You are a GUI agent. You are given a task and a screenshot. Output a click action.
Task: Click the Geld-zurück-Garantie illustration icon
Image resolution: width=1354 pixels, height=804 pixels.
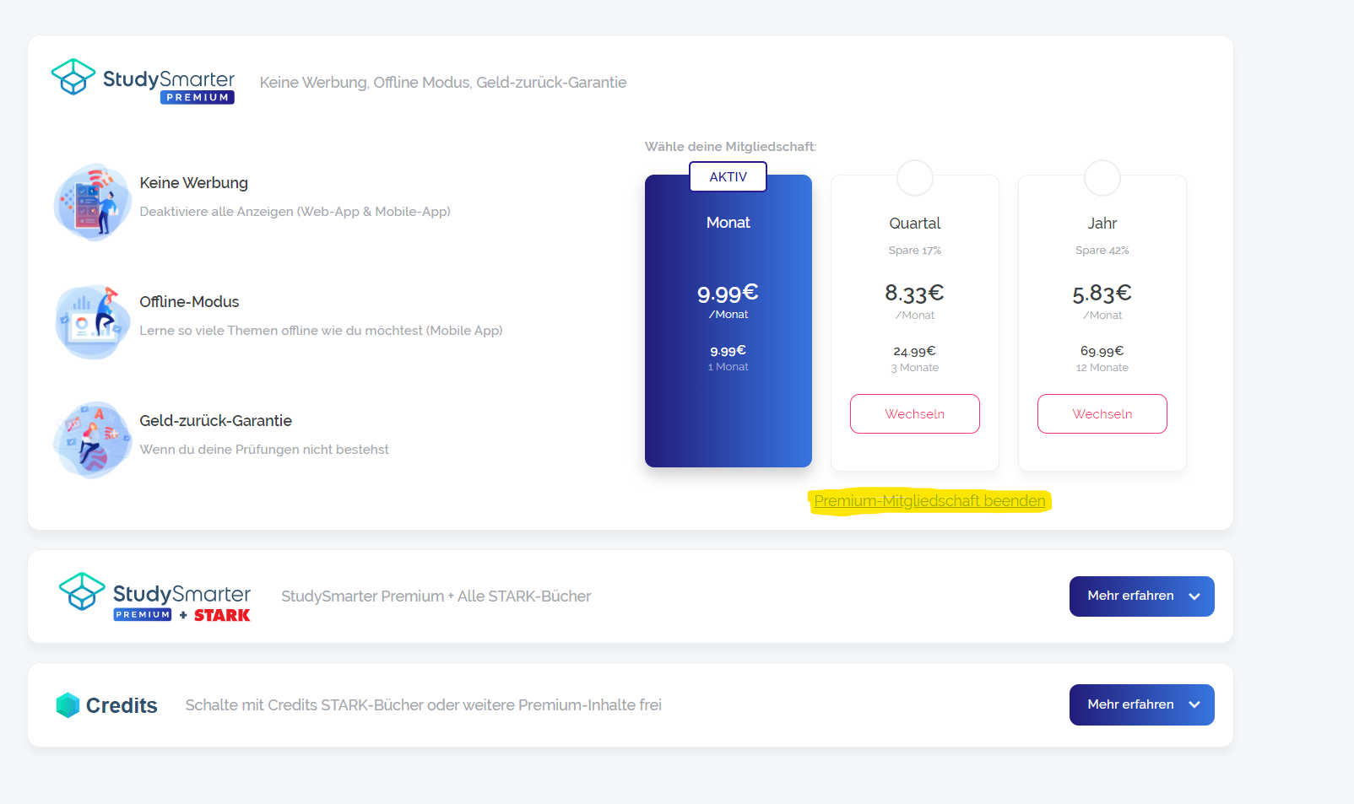[92, 440]
